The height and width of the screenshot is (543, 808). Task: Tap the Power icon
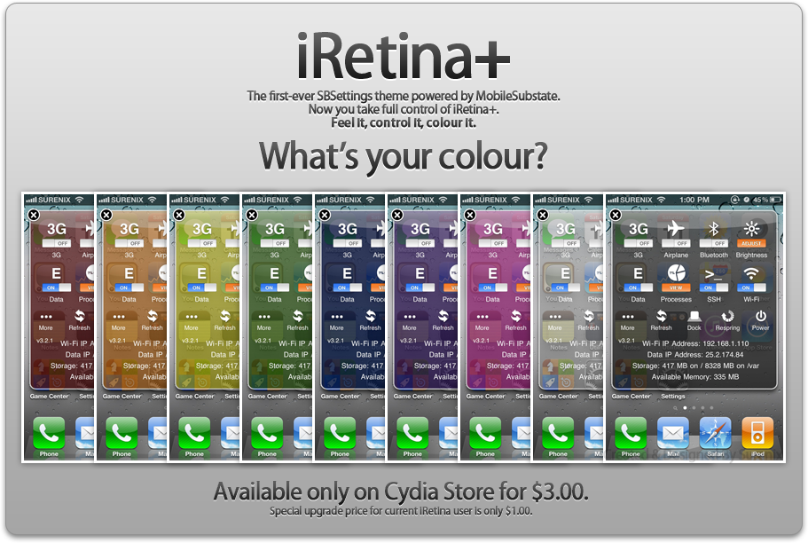(x=761, y=316)
